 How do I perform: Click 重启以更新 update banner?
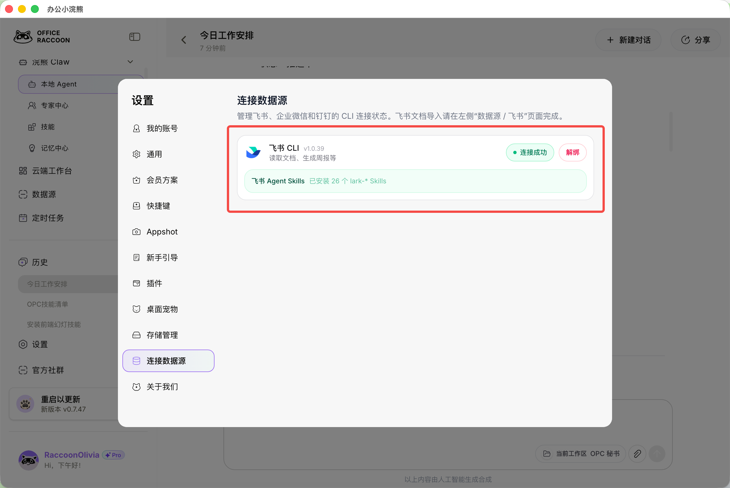point(64,404)
